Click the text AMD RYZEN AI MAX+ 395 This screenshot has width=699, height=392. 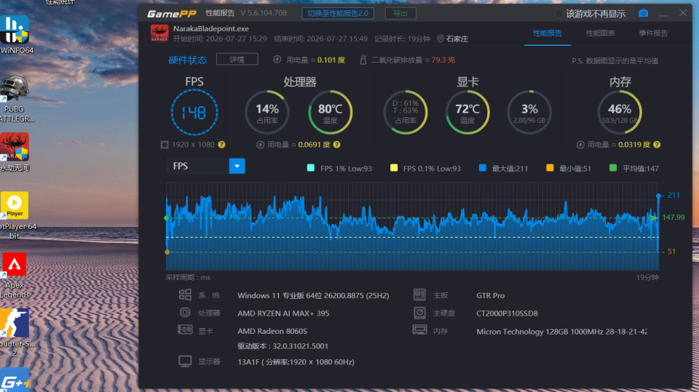283,313
